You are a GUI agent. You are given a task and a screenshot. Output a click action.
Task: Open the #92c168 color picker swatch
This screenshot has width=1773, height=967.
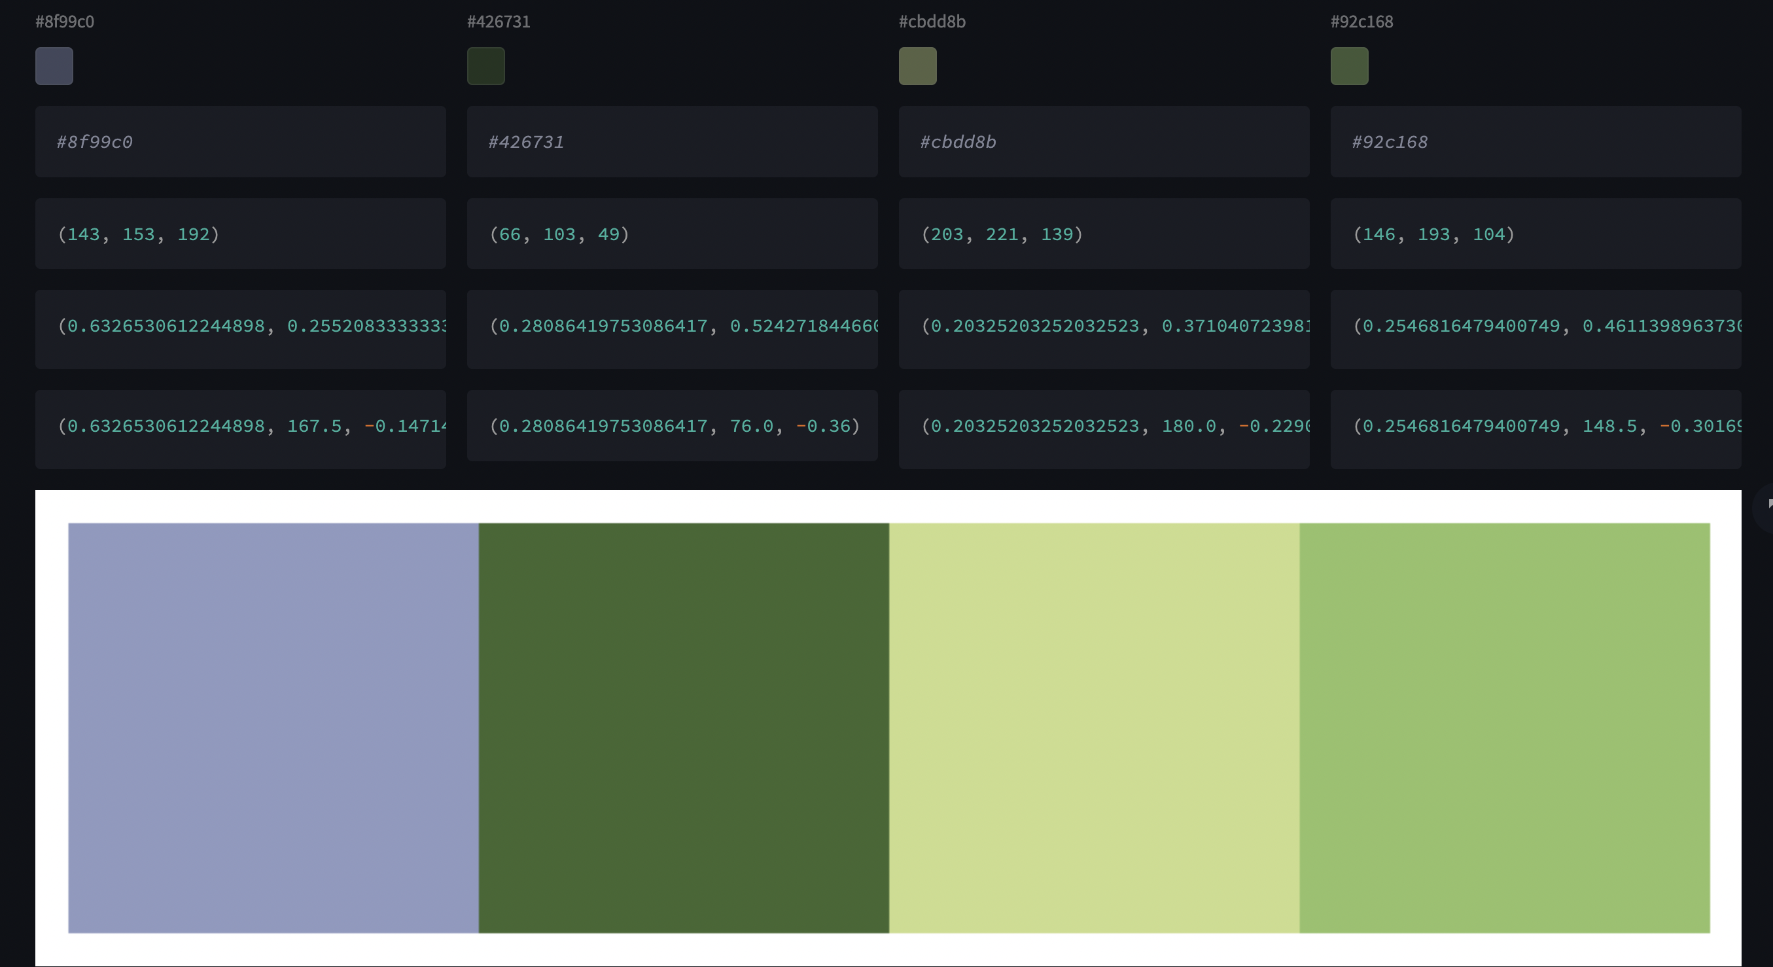tap(1349, 66)
